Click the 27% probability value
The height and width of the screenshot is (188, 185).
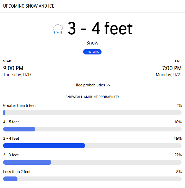178,155
